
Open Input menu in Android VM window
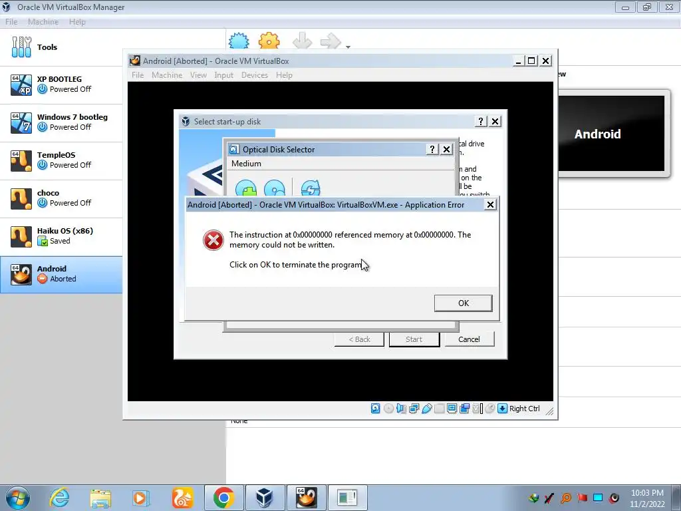[x=223, y=75]
